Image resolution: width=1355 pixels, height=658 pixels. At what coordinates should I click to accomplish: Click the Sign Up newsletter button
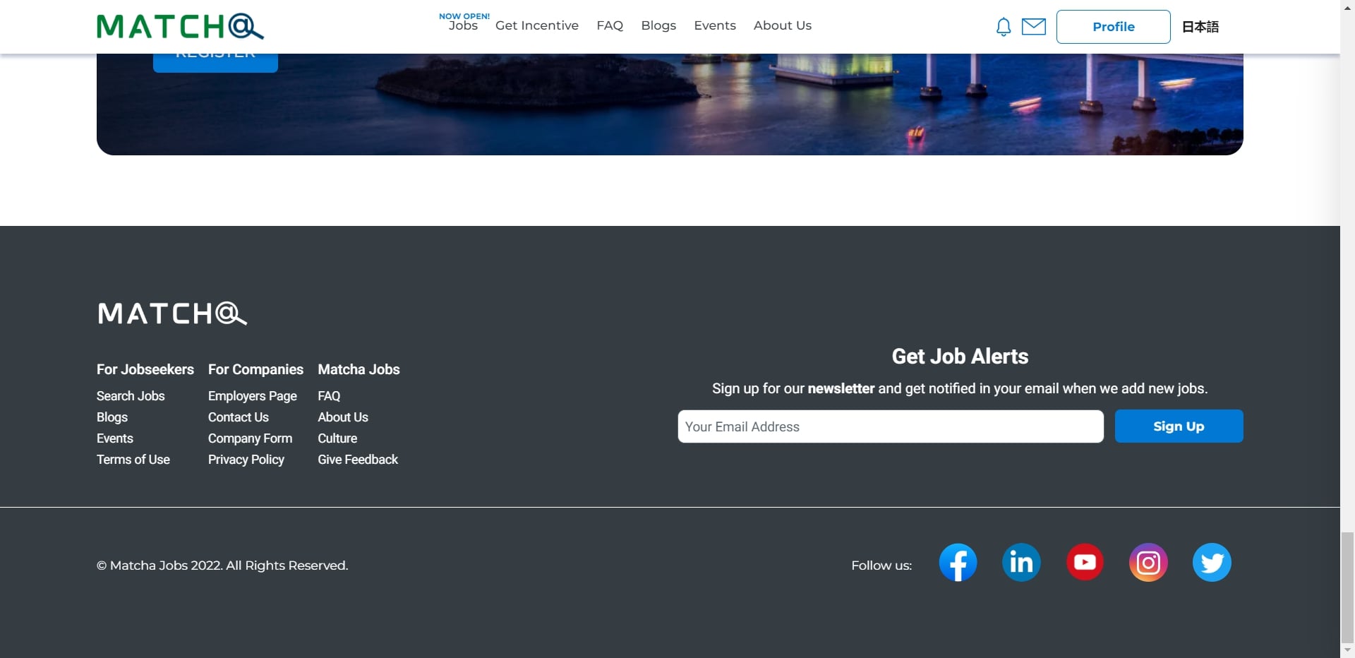point(1179,426)
